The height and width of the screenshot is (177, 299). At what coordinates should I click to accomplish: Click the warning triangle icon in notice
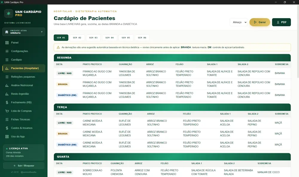(58, 47)
